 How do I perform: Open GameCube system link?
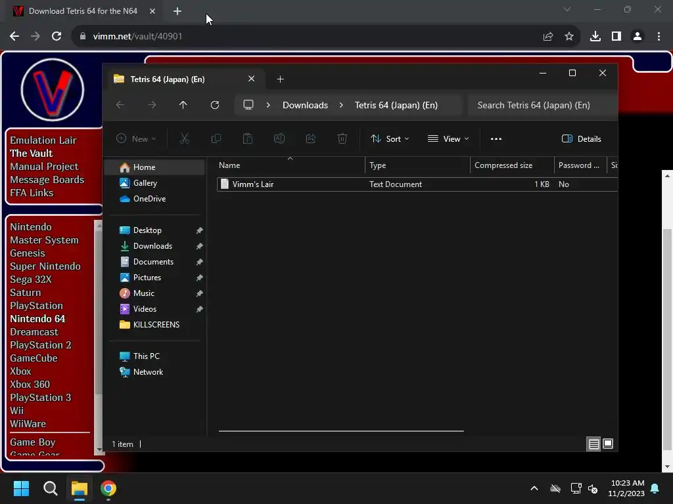(x=34, y=358)
